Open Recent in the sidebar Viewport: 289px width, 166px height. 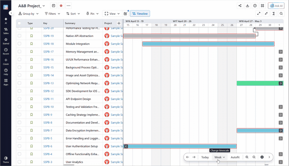tap(6, 51)
